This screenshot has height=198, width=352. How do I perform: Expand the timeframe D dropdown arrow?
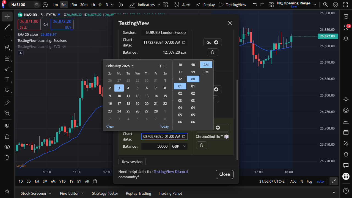click(112, 5)
